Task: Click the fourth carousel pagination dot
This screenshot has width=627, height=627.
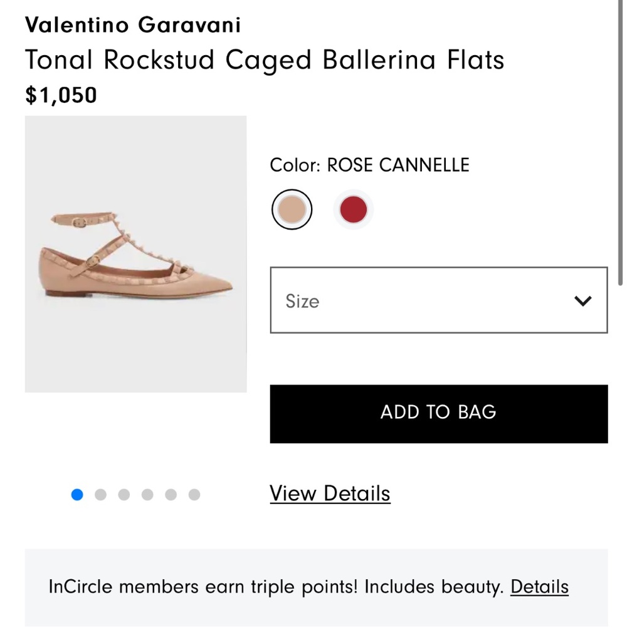Action: pyautogui.click(x=147, y=495)
